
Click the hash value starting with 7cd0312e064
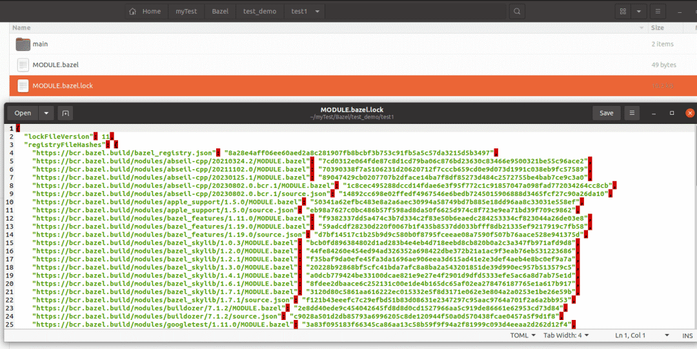click(x=454, y=161)
